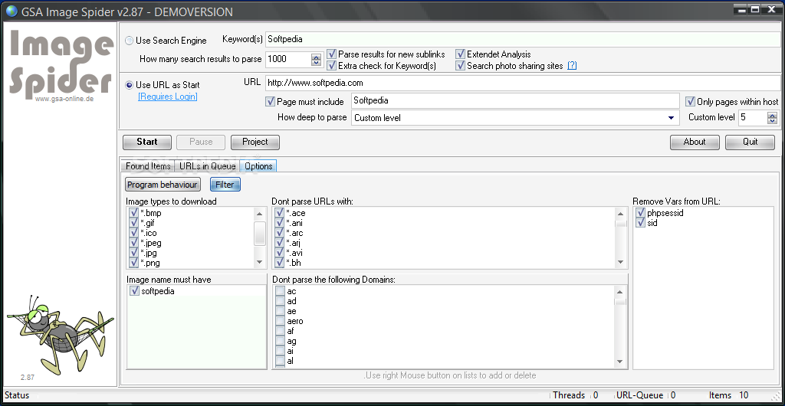This screenshot has height=406, width=785.
Task: Click the Threads status entry
Action: (575, 395)
